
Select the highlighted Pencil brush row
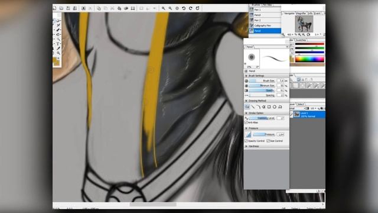(x=265, y=31)
